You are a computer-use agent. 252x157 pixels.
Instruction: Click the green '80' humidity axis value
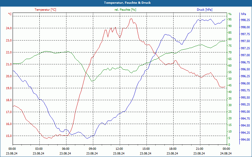point(230,39)
